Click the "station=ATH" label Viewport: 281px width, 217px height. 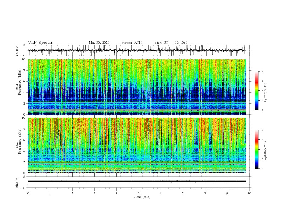point(132,43)
